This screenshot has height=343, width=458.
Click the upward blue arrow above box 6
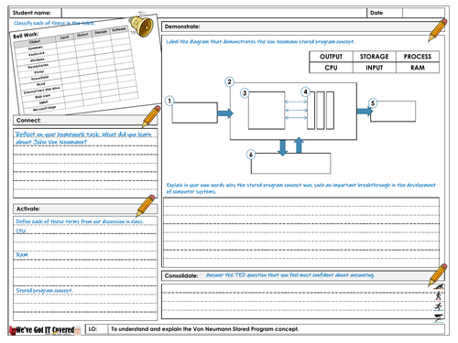[x=299, y=145]
